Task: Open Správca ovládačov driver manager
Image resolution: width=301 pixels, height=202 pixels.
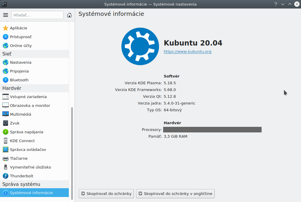Action: tap(34, 149)
